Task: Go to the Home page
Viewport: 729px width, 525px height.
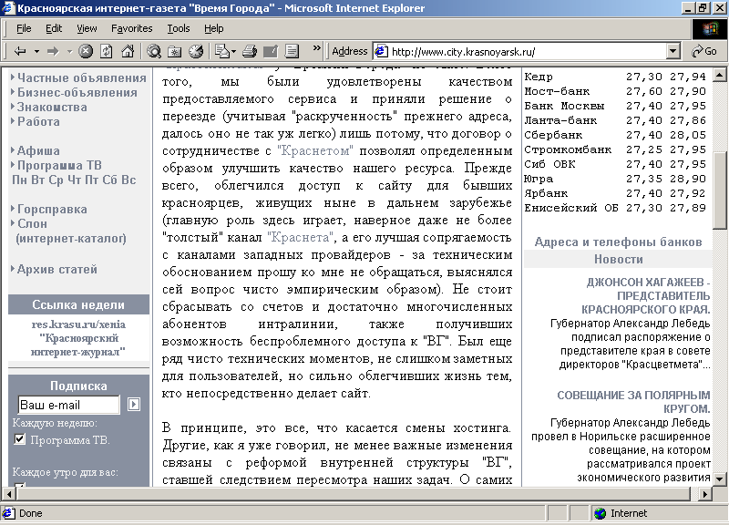Action: [128, 51]
